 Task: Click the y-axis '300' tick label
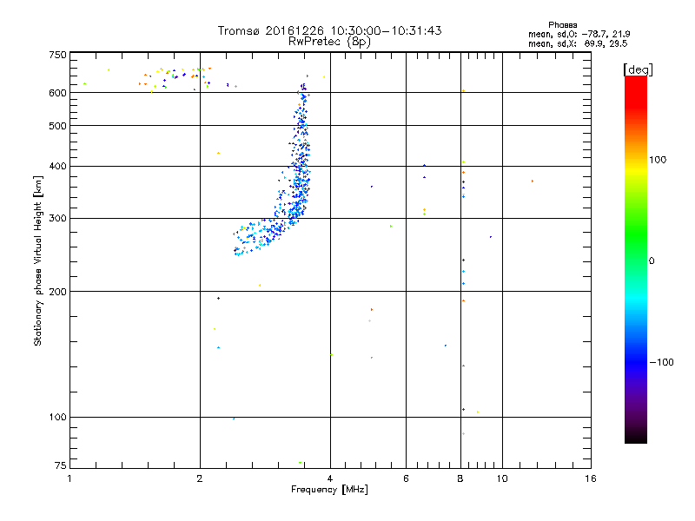pyautogui.click(x=57, y=219)
